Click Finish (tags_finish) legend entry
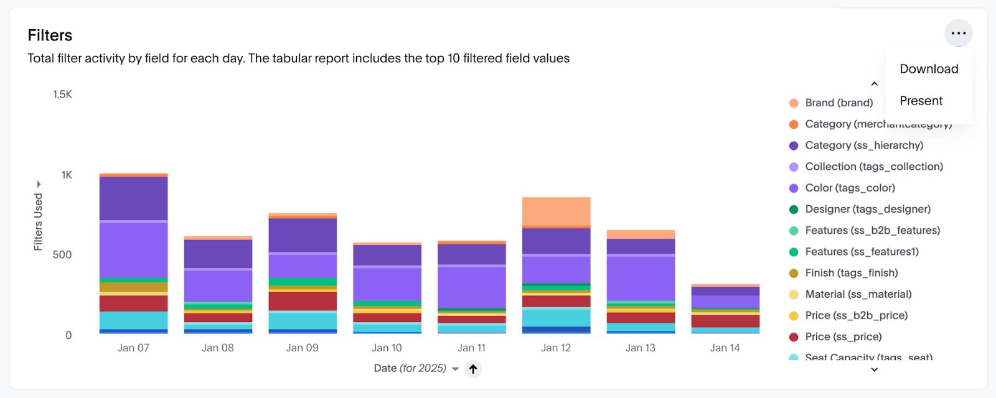This screenshot has width=996, height=398. pos(843,273)
